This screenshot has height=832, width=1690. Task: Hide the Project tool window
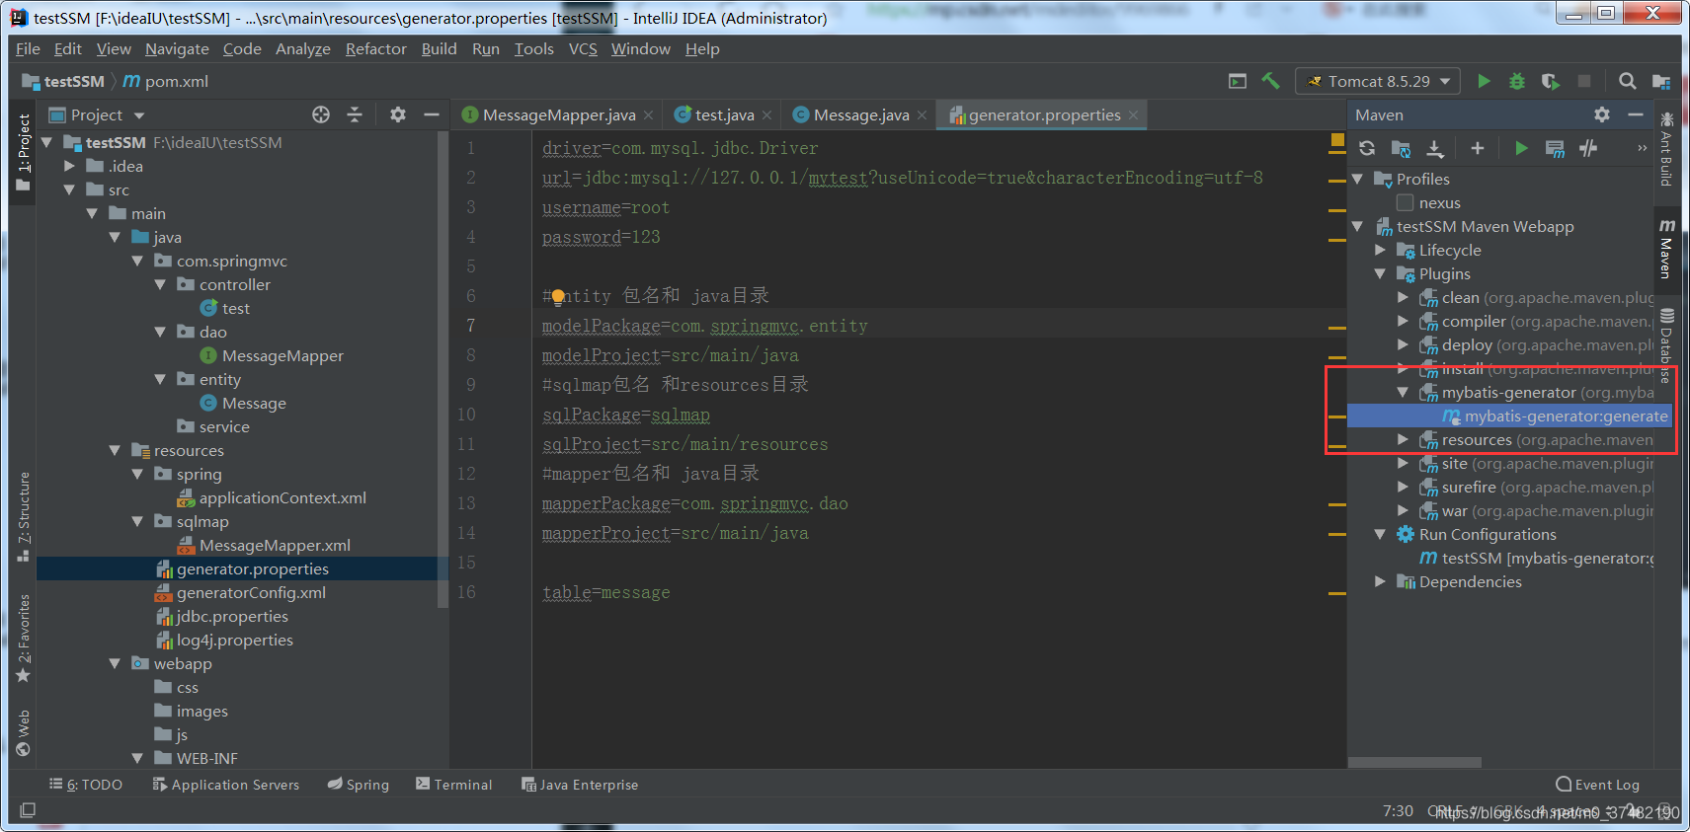(432, 114)
